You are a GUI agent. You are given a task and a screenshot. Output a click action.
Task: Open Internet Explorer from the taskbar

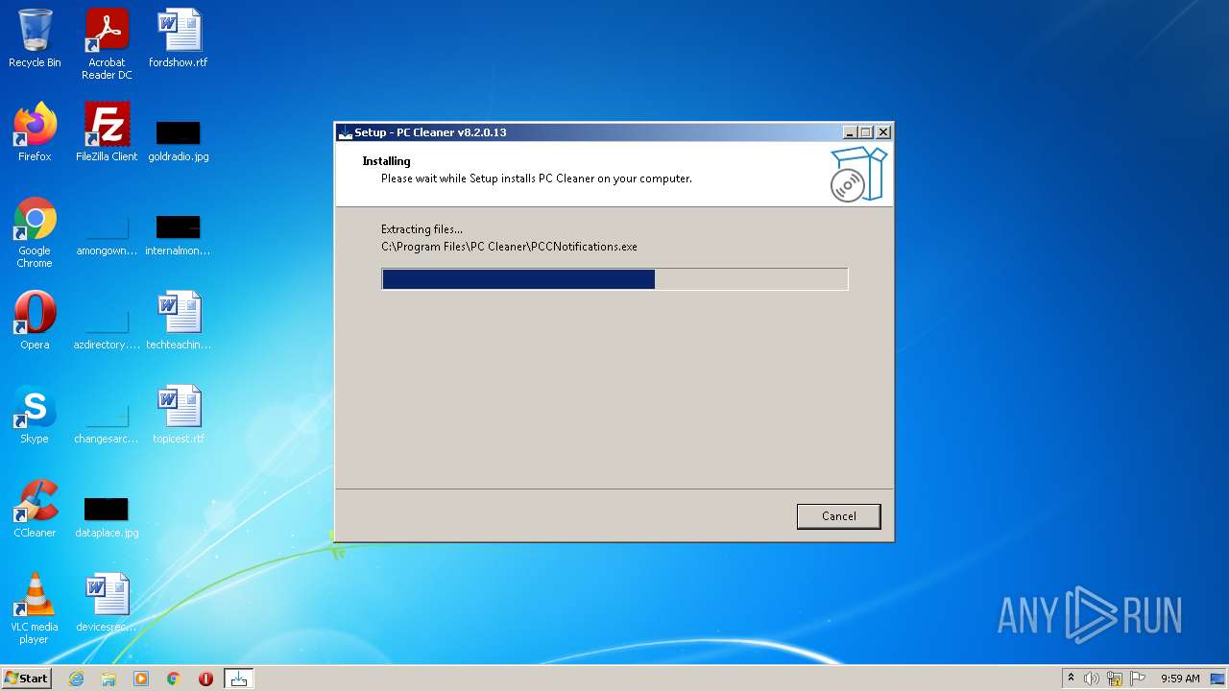click(x=76, y=679)
